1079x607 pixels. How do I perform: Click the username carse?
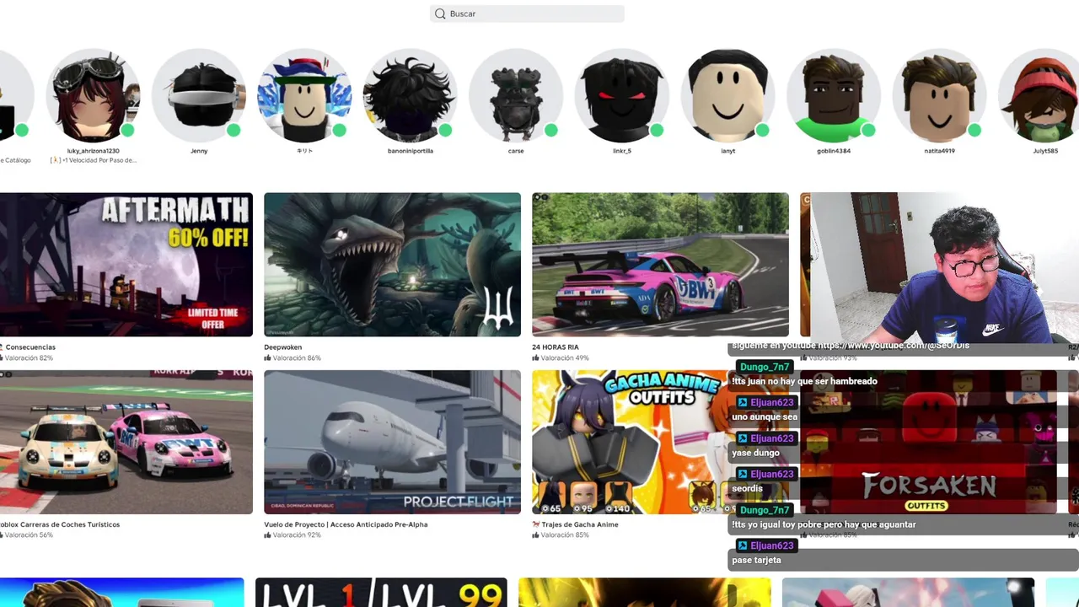pyautogui.click(x=516, y=151)
